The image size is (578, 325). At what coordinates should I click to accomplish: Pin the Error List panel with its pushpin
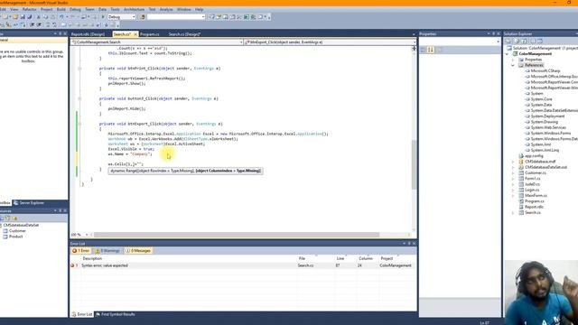tap(409, 244)
